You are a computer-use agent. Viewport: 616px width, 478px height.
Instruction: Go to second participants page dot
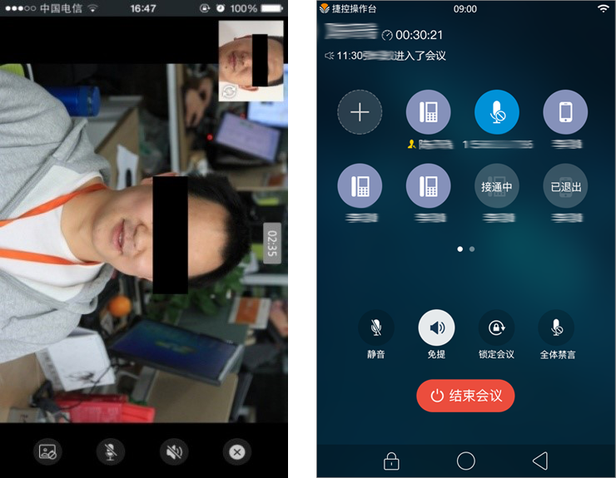[x=472, y=249]
